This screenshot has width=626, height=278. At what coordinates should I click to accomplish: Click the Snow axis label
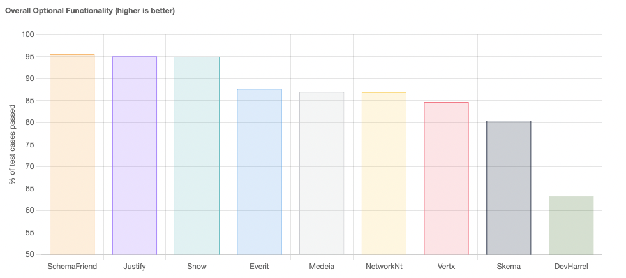(x=197, y=267)
